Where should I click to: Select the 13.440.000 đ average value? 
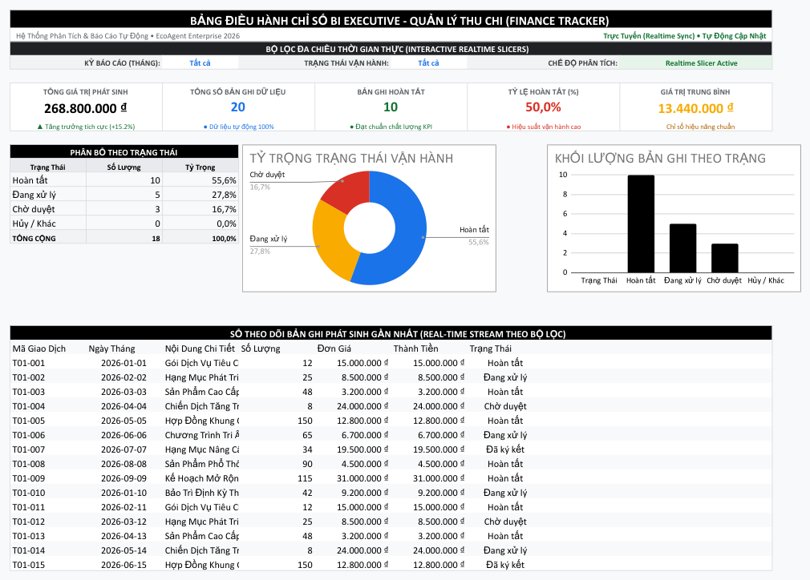pyautogui.click(x=695, y=108)
